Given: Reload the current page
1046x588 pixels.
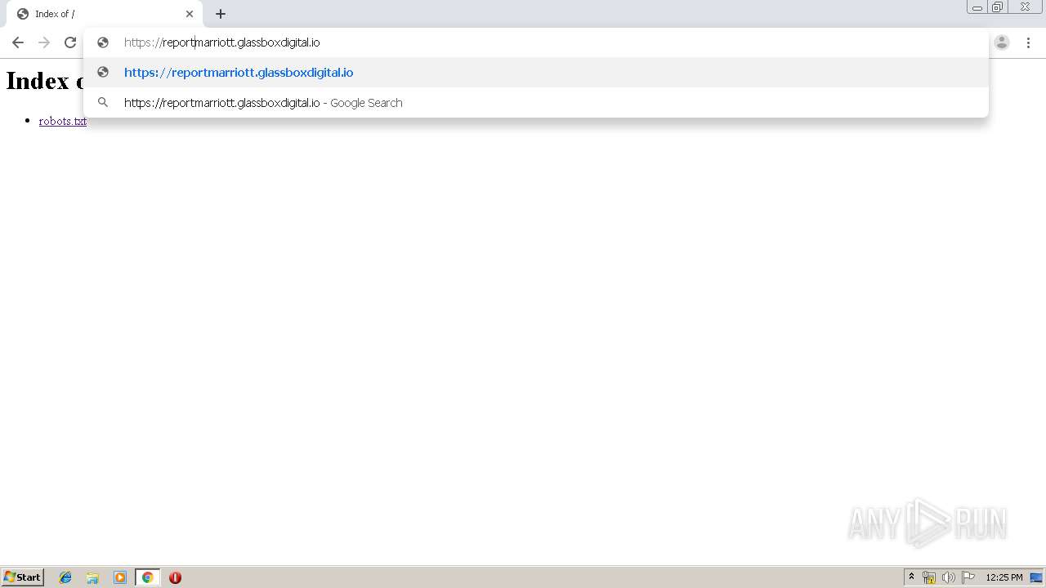Looking at the screenshot, I should click(x=70, y=42).
